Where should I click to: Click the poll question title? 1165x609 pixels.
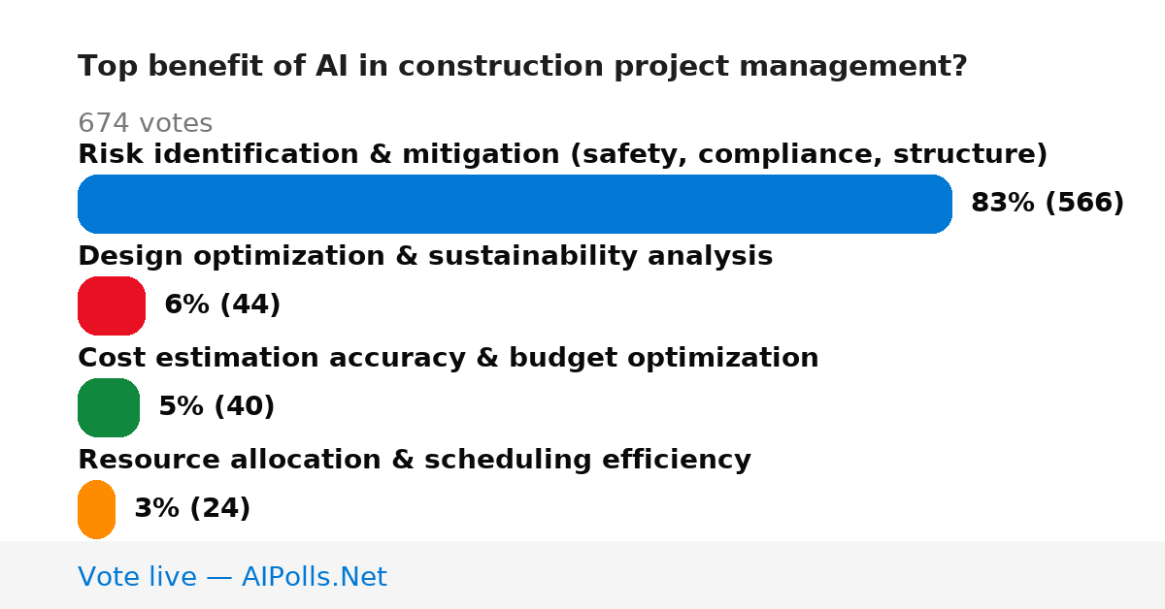[x=522, y=67]
